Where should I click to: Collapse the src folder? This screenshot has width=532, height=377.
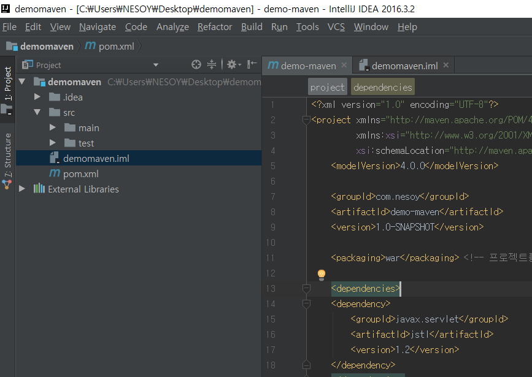(37, 112)
